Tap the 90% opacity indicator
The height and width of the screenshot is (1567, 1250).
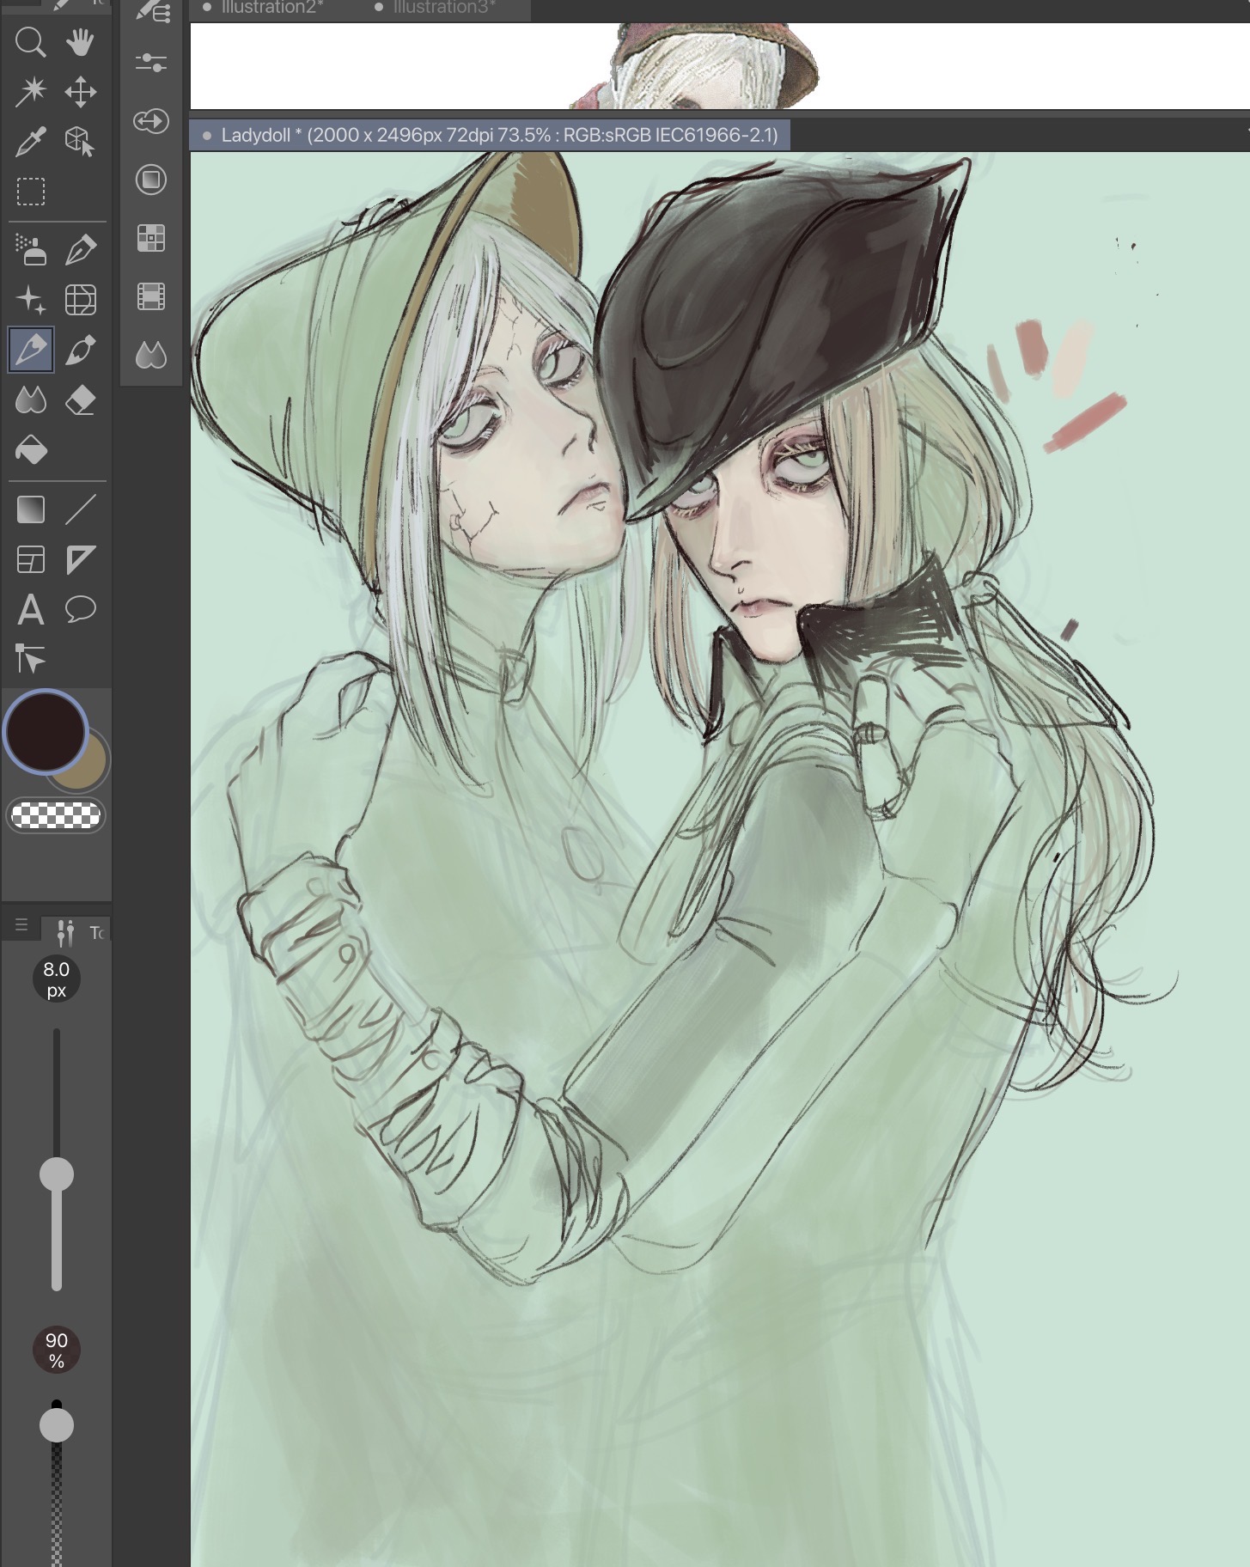[x=57, y=1351]
